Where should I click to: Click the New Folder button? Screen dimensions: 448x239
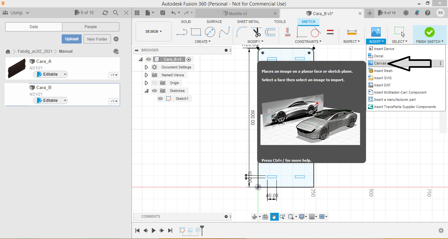[97, 39]
